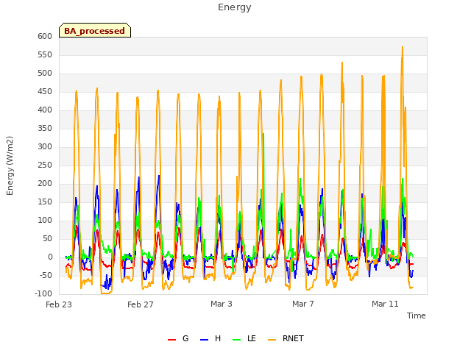Viewport: 471px width, 353px height.
Task: Click the 200 y-axis tick label
Action: tap(45, 184)
